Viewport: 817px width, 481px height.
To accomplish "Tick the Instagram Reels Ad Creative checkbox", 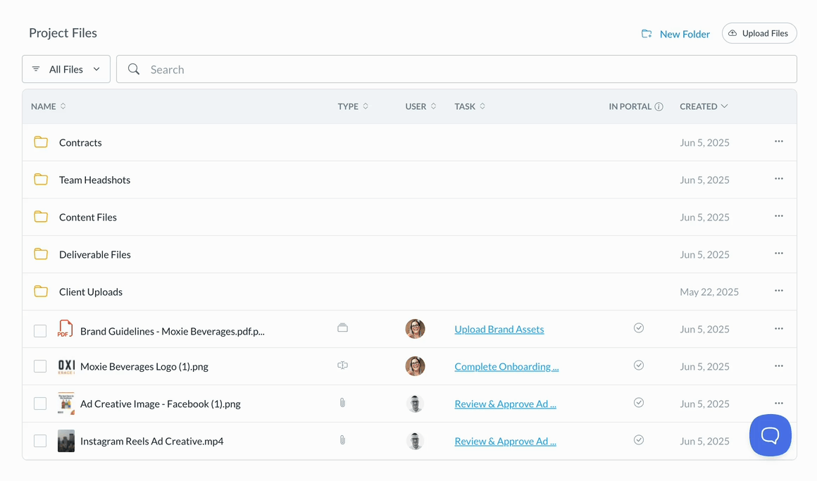I will (x=40, y=441).
